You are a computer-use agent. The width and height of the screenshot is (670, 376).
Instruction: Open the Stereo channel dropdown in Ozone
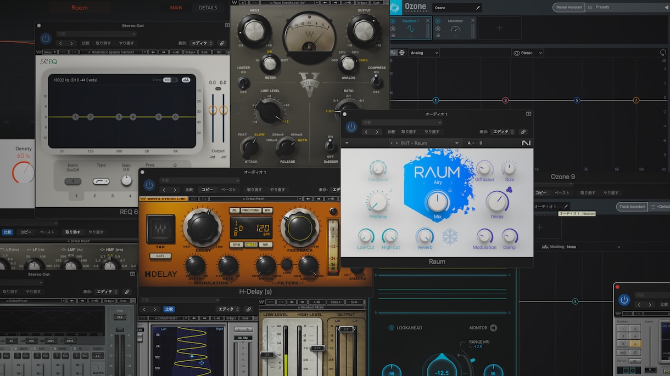click(x=528, y=53)
